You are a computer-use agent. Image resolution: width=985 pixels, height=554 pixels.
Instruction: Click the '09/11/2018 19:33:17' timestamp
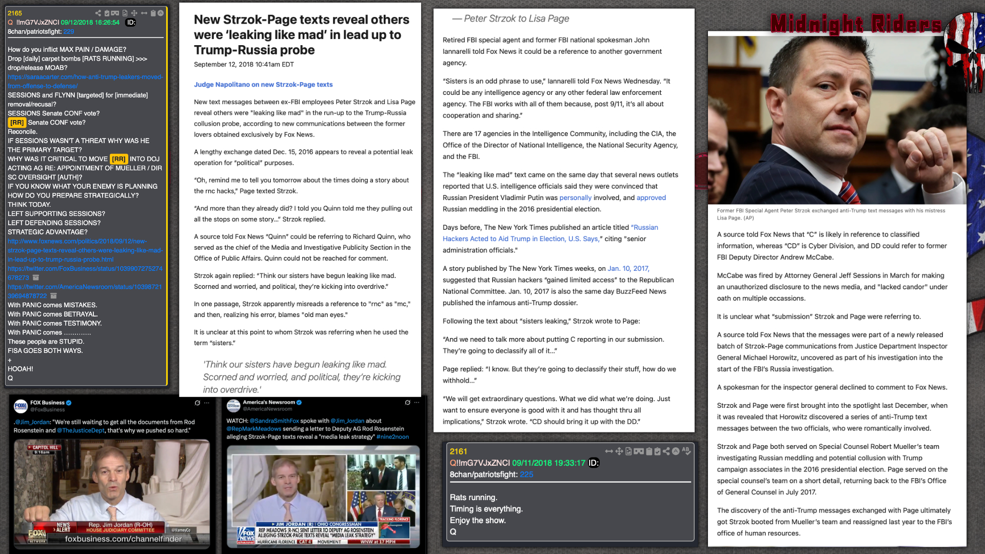pyautogui.click(x=548, y=463)
